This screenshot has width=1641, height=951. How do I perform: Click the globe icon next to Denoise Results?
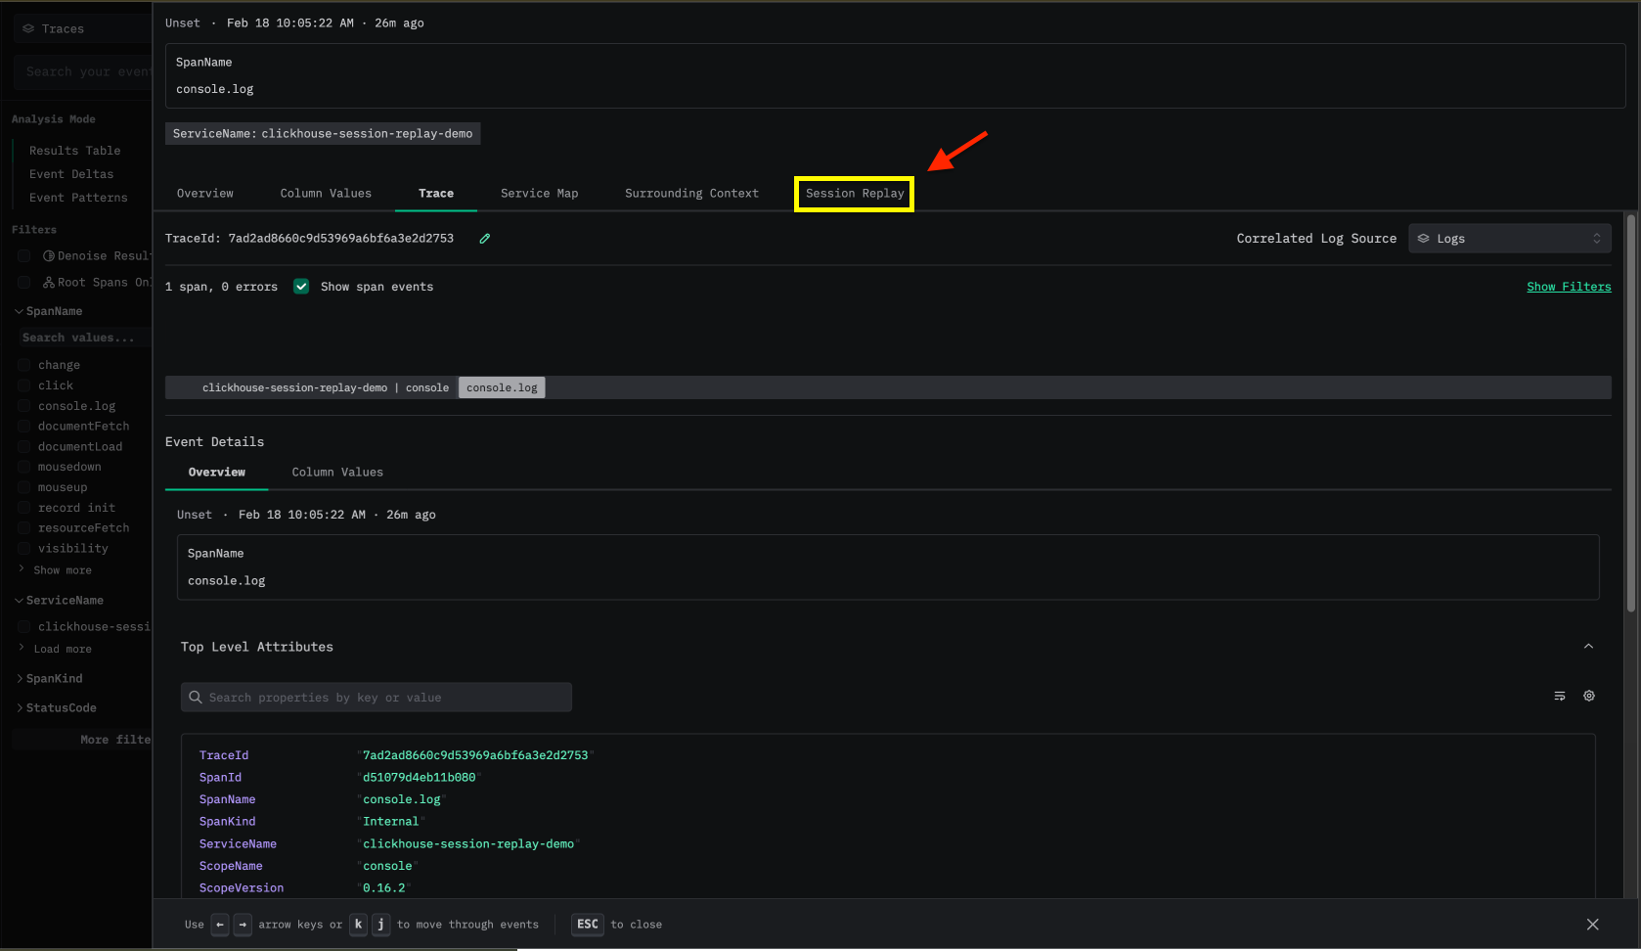pos(49,255)
